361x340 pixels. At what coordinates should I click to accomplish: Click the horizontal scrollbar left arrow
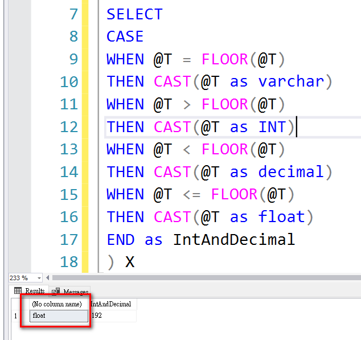tap(48, 278)
